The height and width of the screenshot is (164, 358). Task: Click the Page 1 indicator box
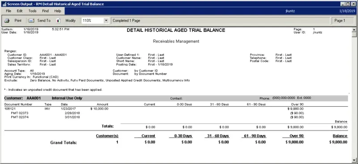point(343,21)
